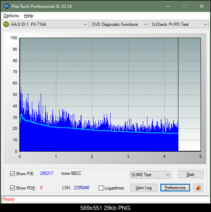The height and width of the screenshot is (212, 211).
Task: Toggle the Show PIE checkbox
Action: 13,174
